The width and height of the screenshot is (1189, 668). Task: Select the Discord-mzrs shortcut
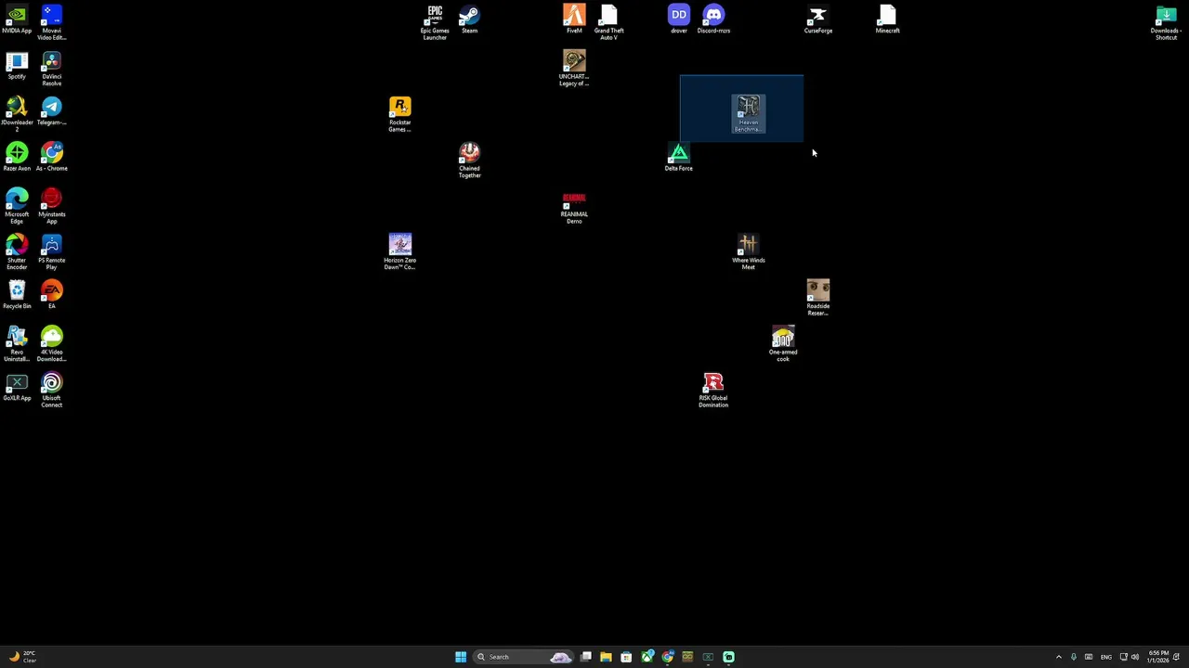pos(713,20)
